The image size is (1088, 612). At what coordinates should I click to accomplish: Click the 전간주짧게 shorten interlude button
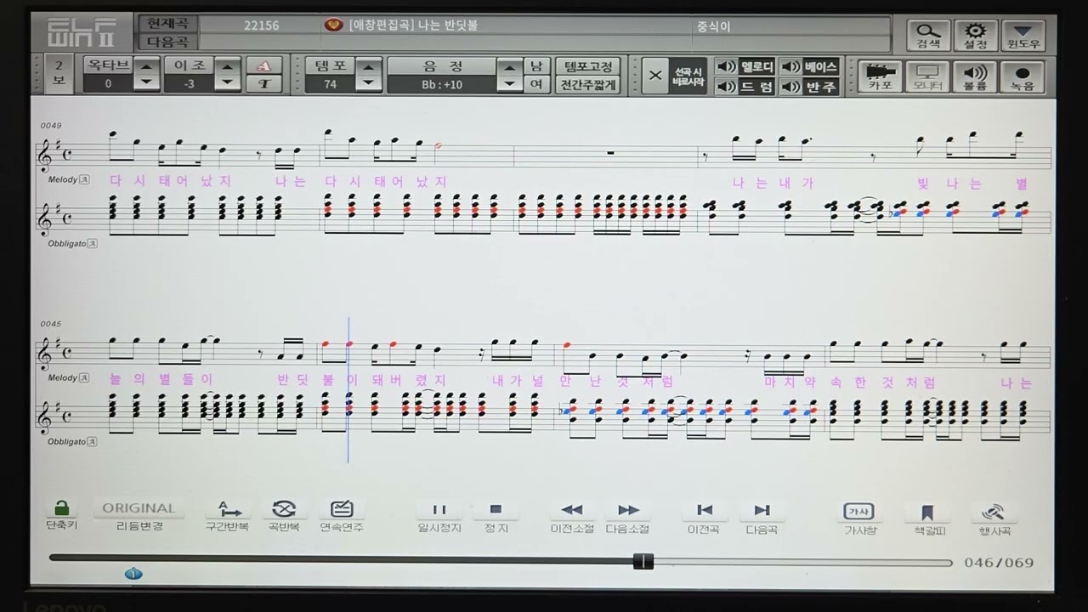[587, 84]
